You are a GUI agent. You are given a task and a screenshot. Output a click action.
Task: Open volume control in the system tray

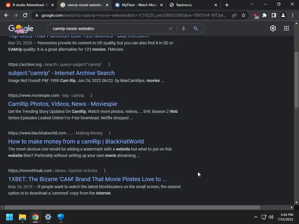271,217
